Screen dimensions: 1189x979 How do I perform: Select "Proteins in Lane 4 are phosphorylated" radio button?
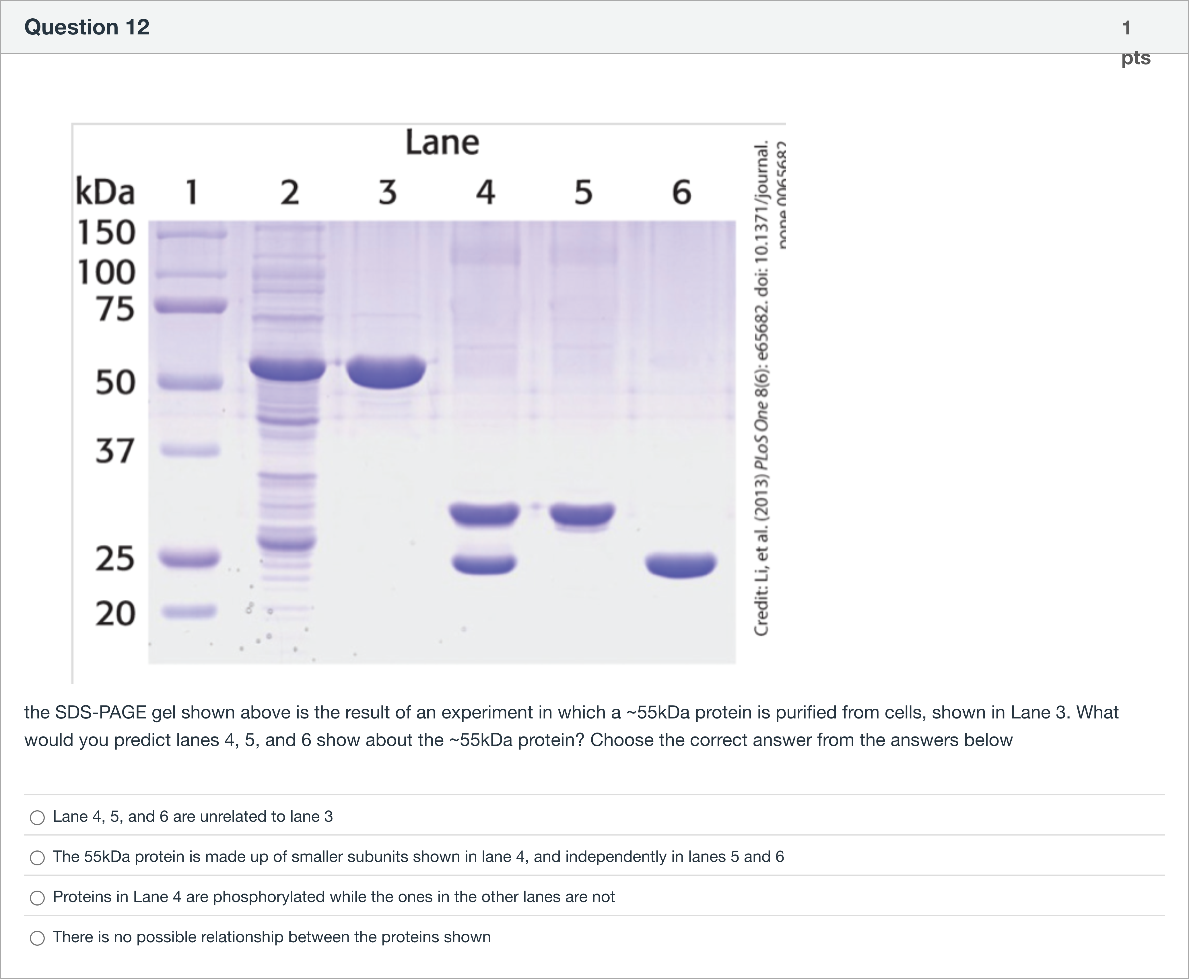pos(37,897)
